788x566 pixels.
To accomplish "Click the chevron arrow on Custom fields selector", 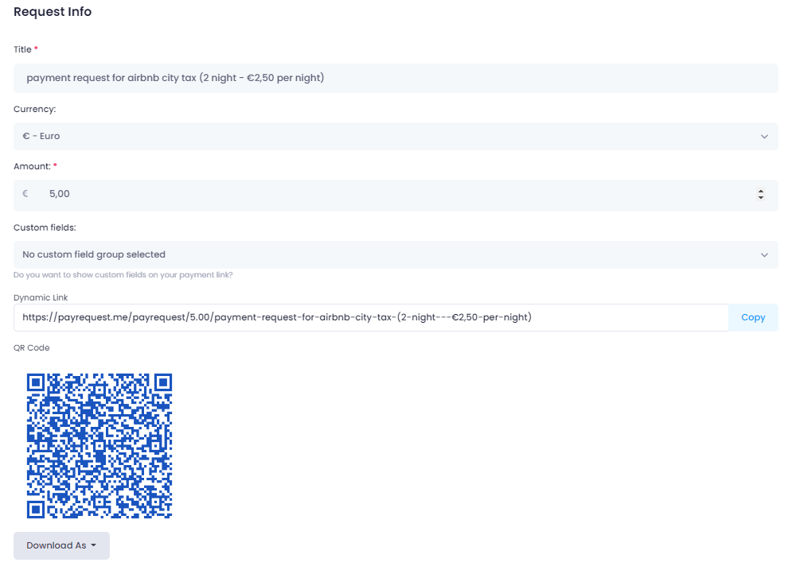I will [764, 255].
